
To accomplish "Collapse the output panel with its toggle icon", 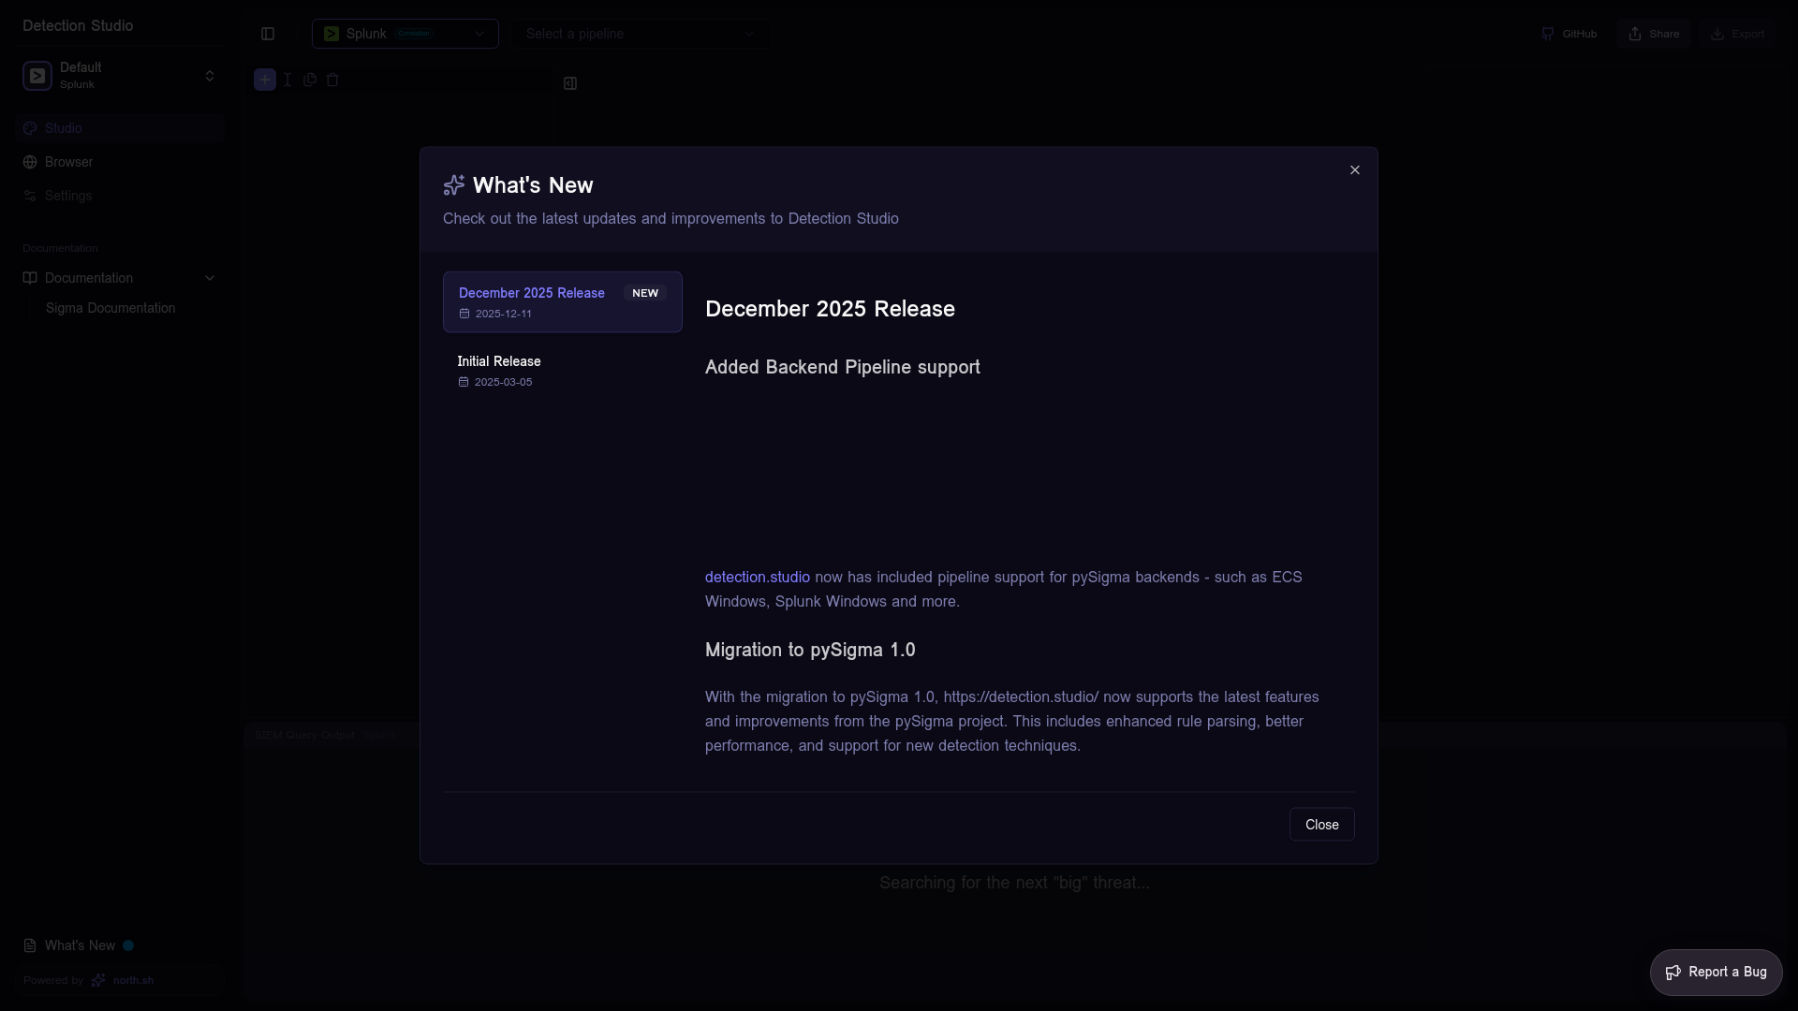I will [x=570, y=83].
